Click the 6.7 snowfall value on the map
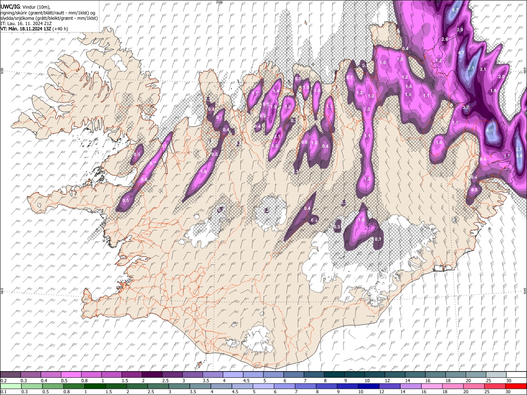 tap(455, 10)
